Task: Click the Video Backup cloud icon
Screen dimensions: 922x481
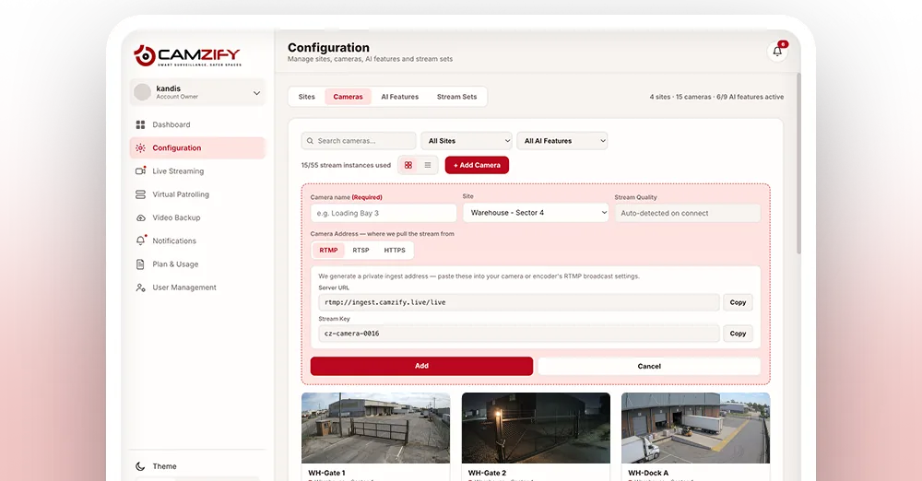Action: tap(140, 217)
